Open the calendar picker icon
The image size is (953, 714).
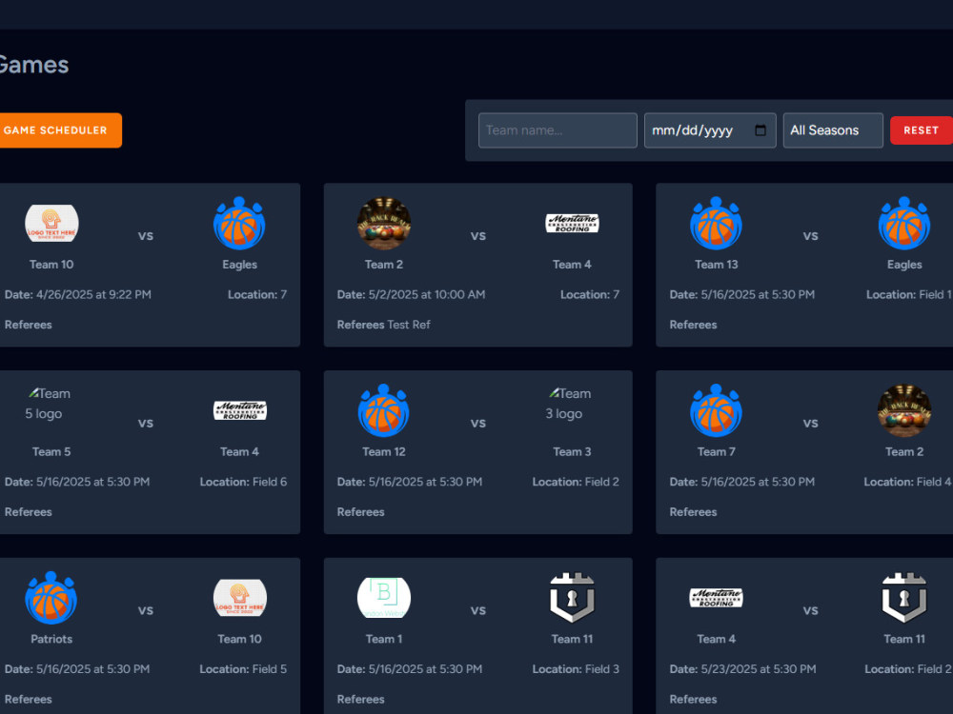[x=760, y=129]
